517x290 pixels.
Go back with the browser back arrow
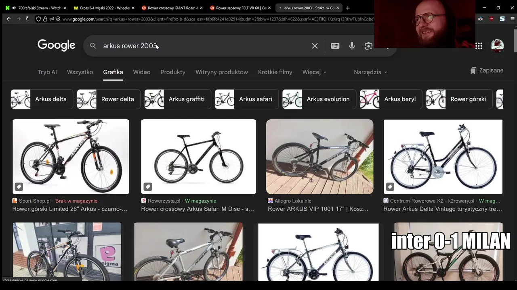[9, 19]
